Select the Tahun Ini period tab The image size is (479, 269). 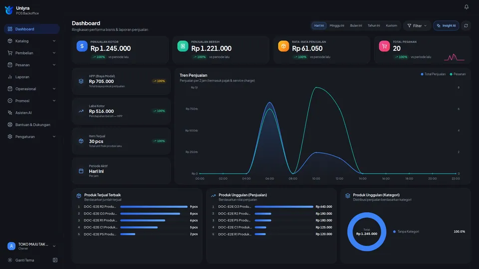pyautogui.click(x=374, y=25)
